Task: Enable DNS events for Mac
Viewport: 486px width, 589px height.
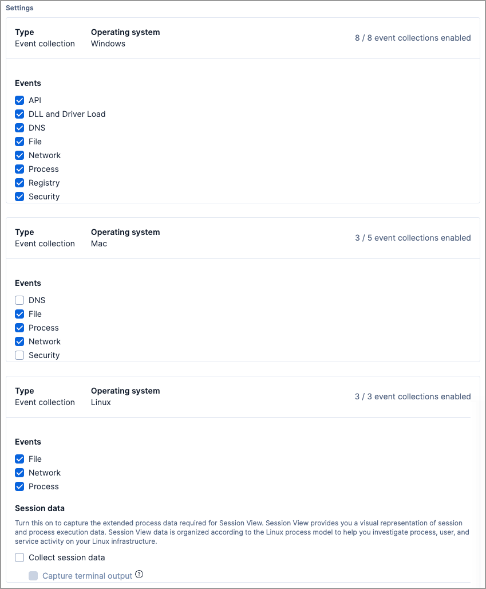Action: pos(19,300)
